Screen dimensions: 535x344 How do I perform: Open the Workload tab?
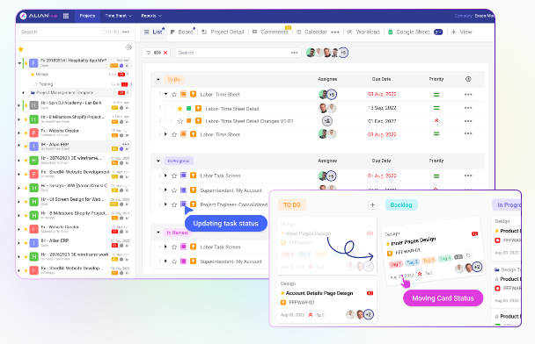(x=363, y=32)
